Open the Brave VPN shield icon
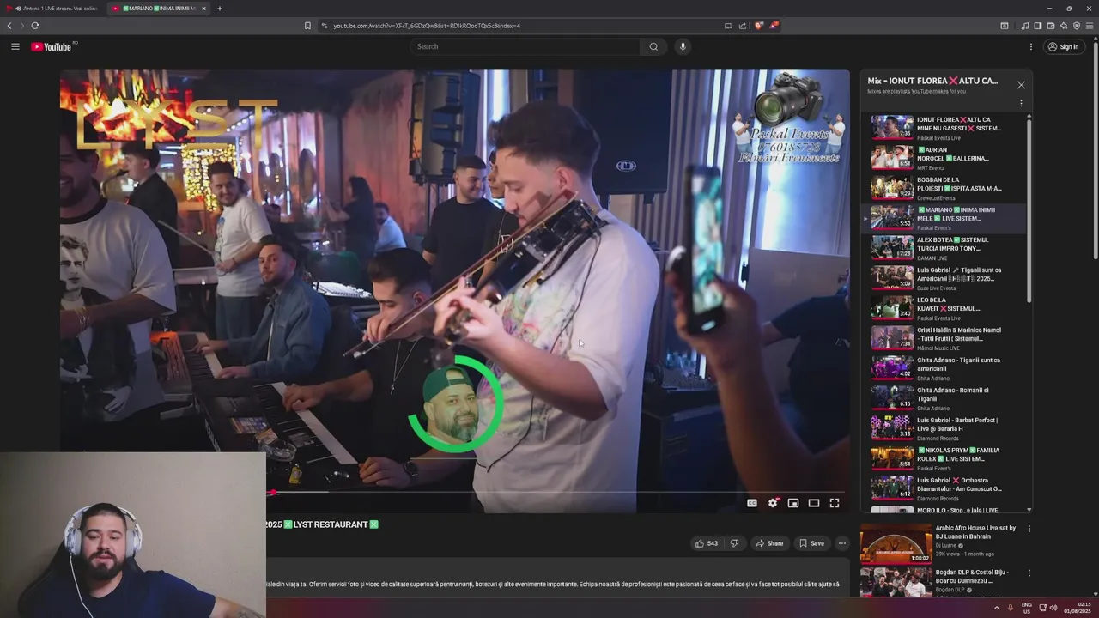Image resolution: width=1099 pixels, height=618 pixels. (1077, 26)
